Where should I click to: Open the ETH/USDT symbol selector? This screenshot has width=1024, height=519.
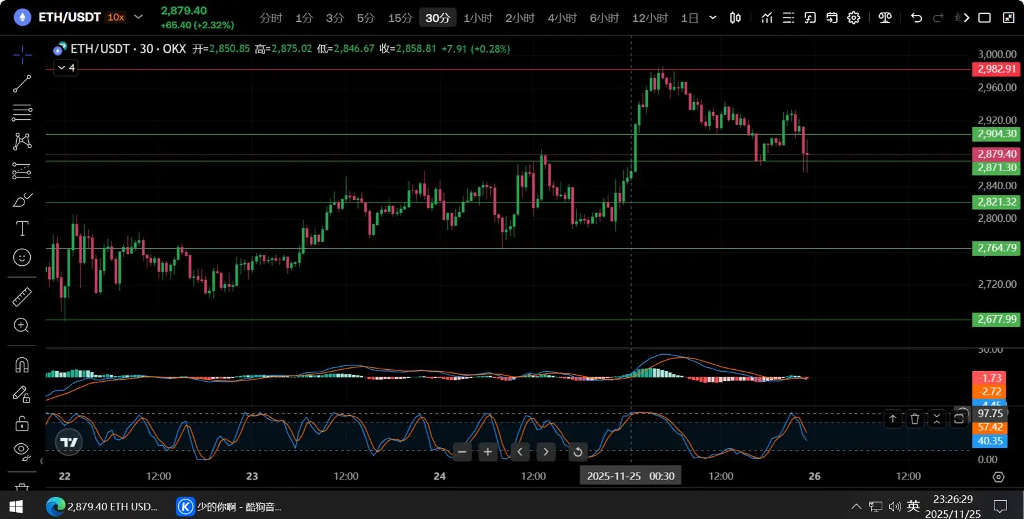tap(70, 18)
